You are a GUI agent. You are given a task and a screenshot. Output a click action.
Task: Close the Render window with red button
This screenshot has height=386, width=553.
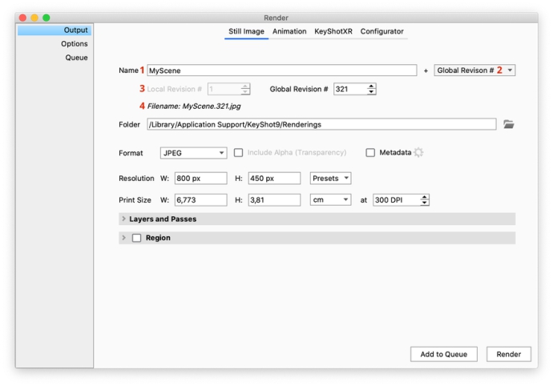22,18
